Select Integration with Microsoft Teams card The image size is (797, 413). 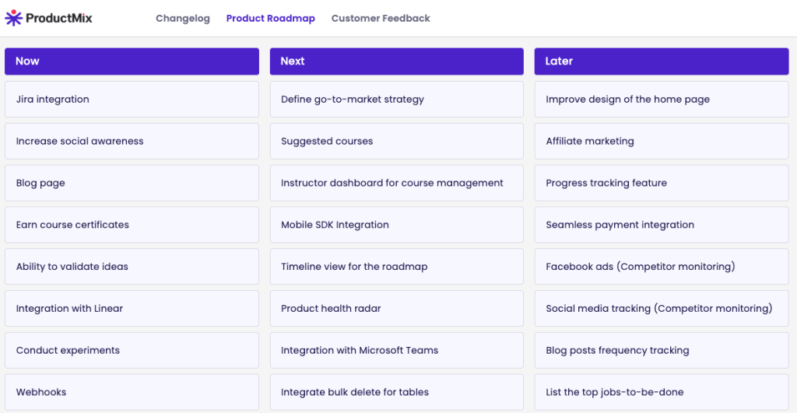tap(396, 350)
